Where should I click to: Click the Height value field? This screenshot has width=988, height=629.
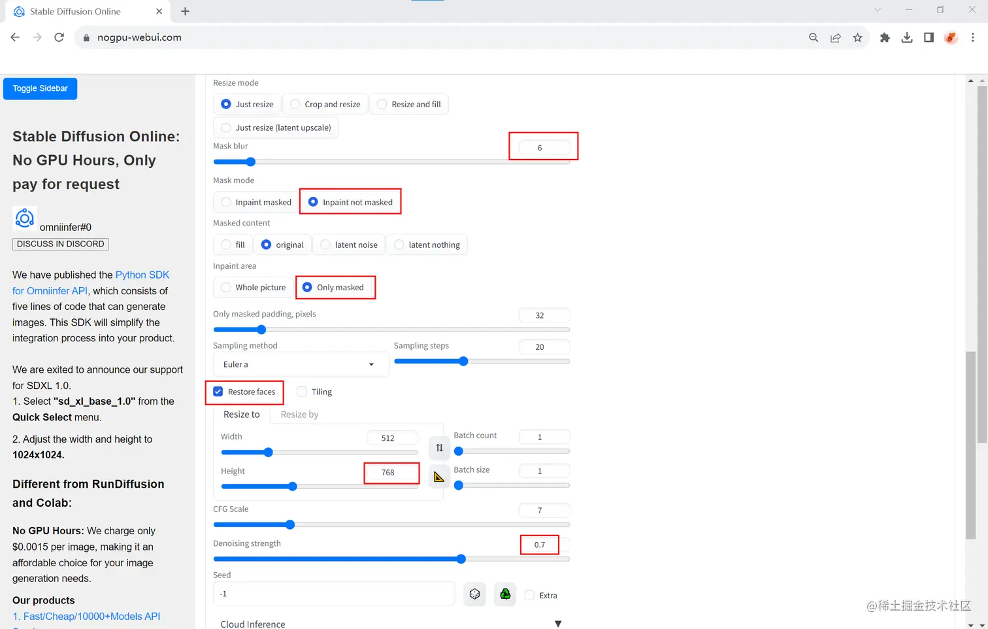point(392,472)
